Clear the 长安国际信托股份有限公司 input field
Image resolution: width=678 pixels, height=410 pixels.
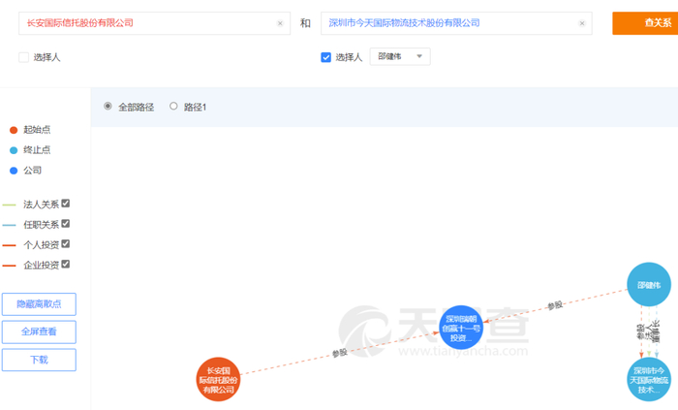[x=280, y=23]
